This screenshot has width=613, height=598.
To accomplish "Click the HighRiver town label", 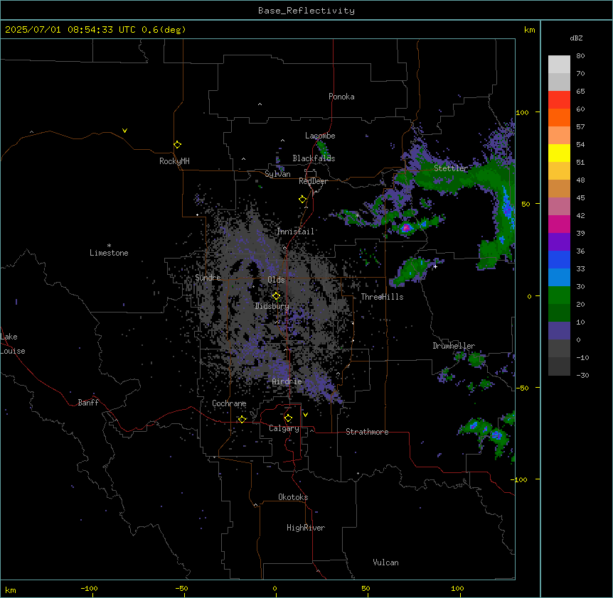I will click(x=306, y=528).
